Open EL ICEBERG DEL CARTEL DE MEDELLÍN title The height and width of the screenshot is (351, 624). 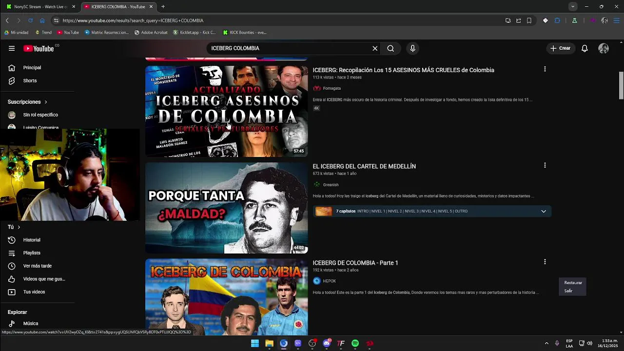point(364,166)
